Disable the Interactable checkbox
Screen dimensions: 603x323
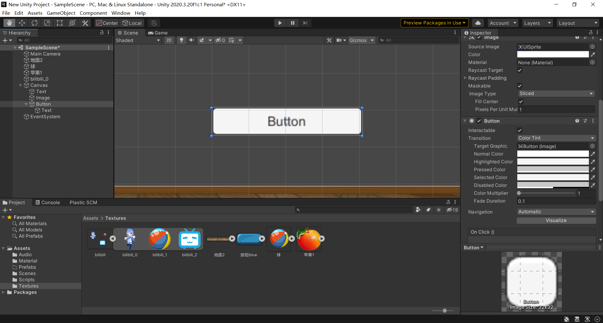(520, 130)
